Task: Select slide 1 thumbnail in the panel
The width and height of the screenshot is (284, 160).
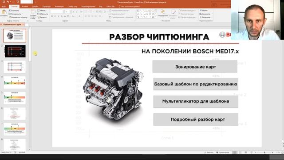Action: point(15,36)
